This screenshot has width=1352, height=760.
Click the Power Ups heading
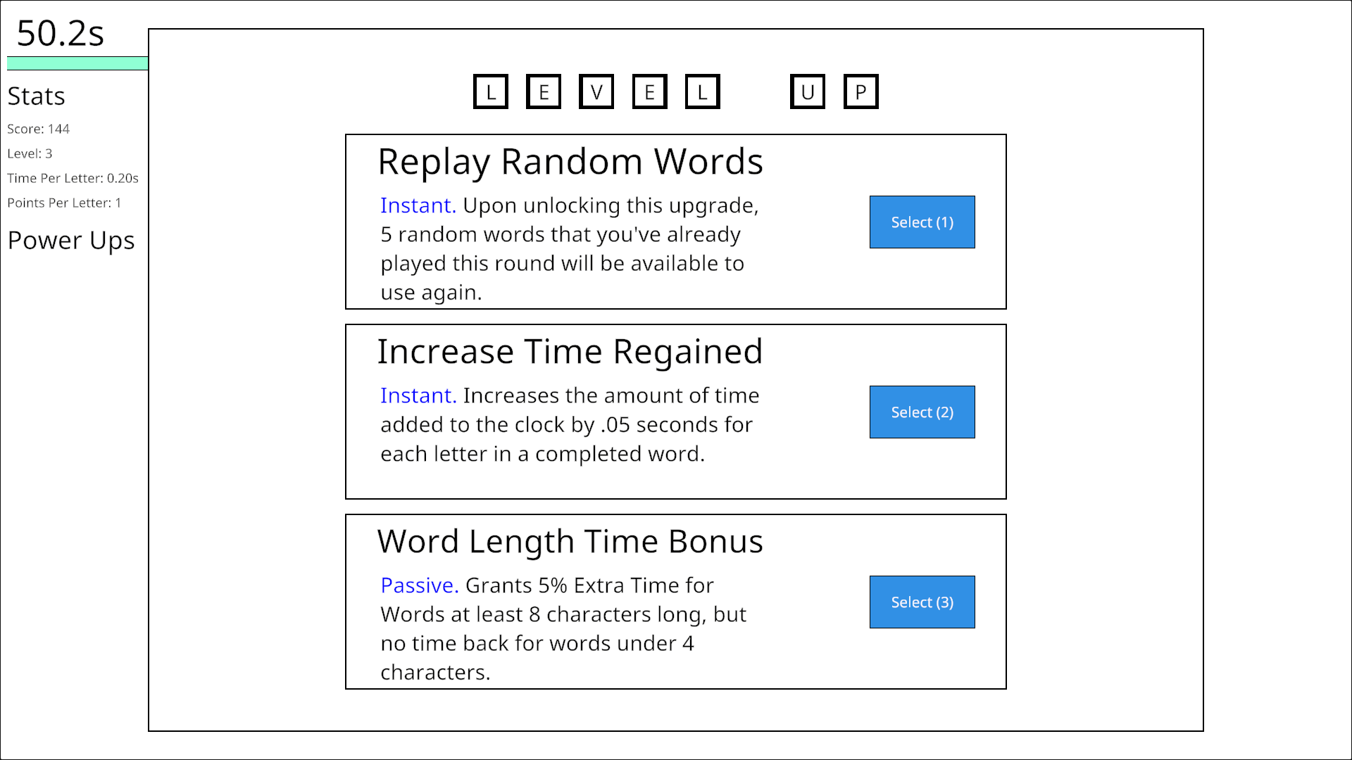pos(71,241)
